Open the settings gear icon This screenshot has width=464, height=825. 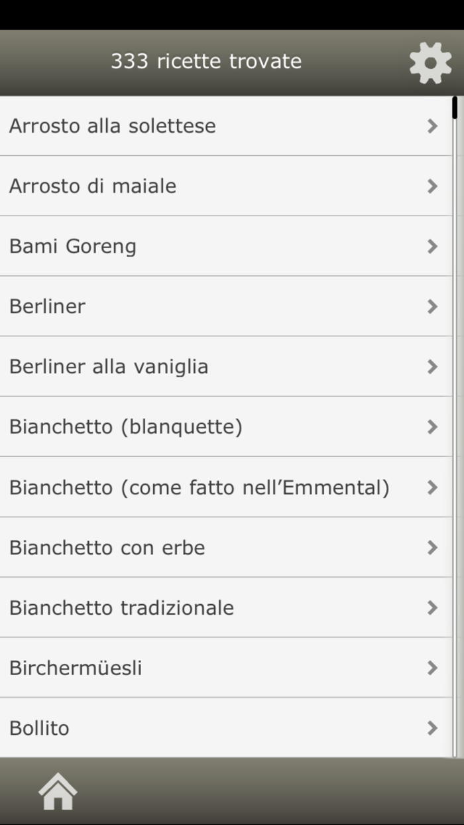point(430,62)
